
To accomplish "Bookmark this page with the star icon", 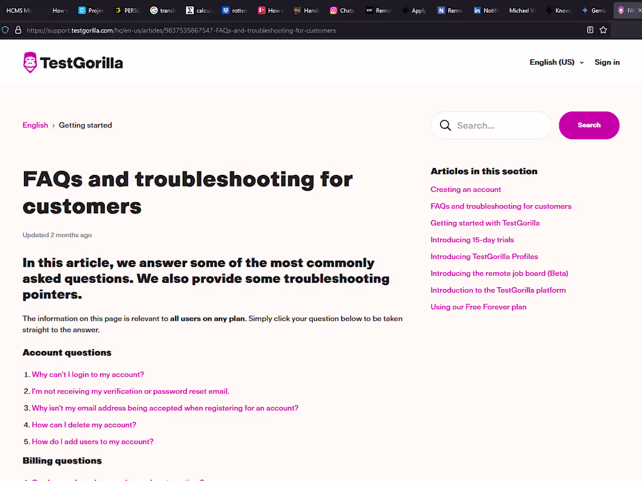I will coord(603,30).
